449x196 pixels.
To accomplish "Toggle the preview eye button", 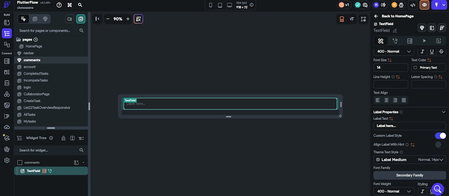I will [424, 5].
